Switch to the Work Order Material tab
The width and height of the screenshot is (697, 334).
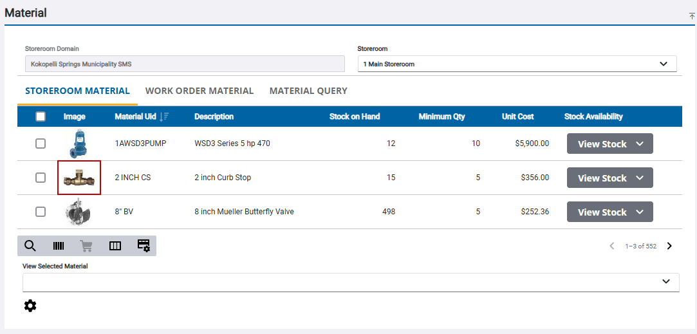coord(200,91)
